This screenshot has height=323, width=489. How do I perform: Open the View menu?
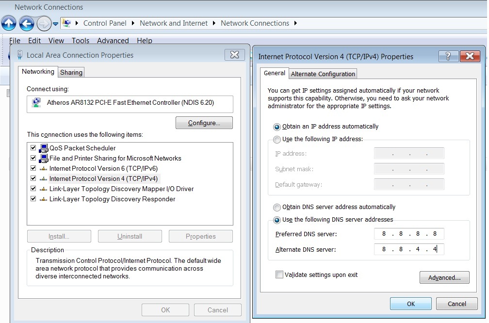coord(56,41)
